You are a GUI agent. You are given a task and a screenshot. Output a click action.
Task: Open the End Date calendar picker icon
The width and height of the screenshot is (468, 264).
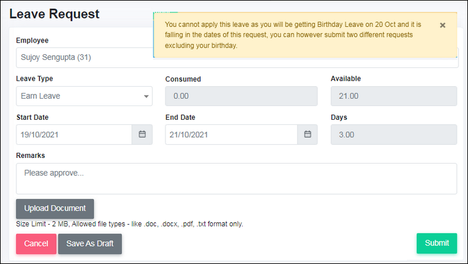[308, 134]
